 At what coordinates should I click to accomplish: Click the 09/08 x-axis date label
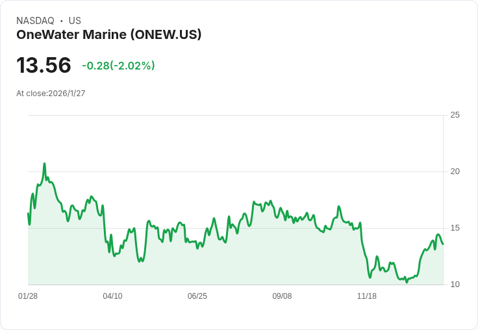click(x=282, y=296)
